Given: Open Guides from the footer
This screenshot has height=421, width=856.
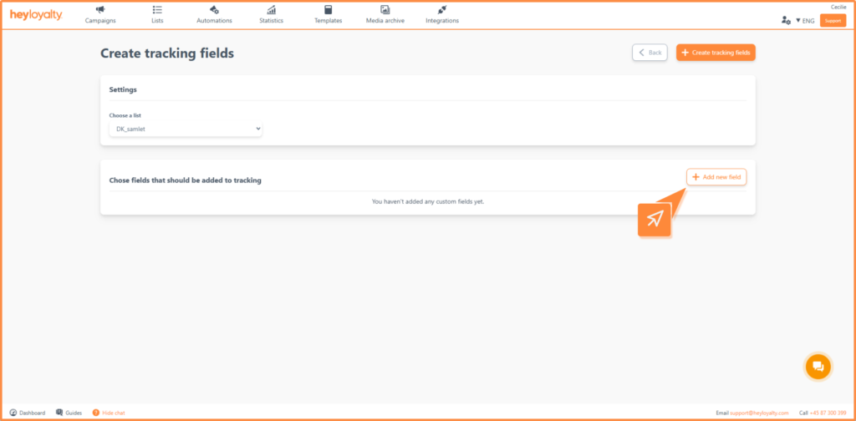Looking at the screenshot, I should point(69,413).
